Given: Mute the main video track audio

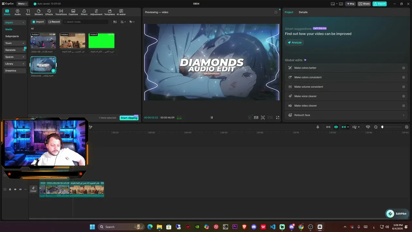Looking at the screenshot, I should coord(20,189).
